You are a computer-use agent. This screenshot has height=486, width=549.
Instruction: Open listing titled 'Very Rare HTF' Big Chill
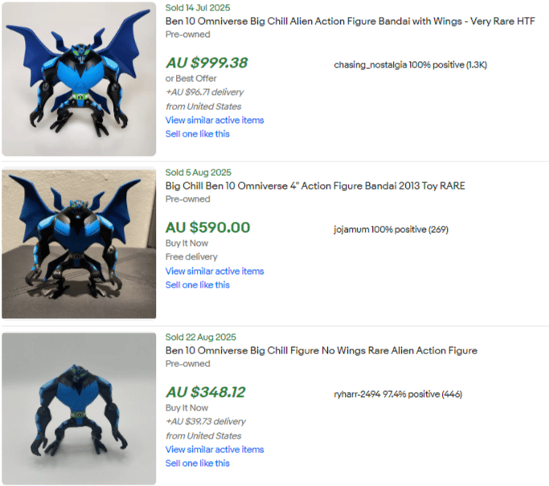pos(350,22)
